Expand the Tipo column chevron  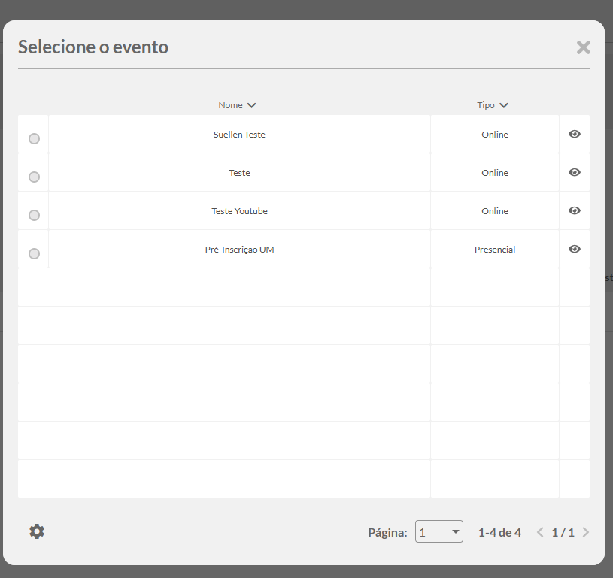[x=504, y=105]
